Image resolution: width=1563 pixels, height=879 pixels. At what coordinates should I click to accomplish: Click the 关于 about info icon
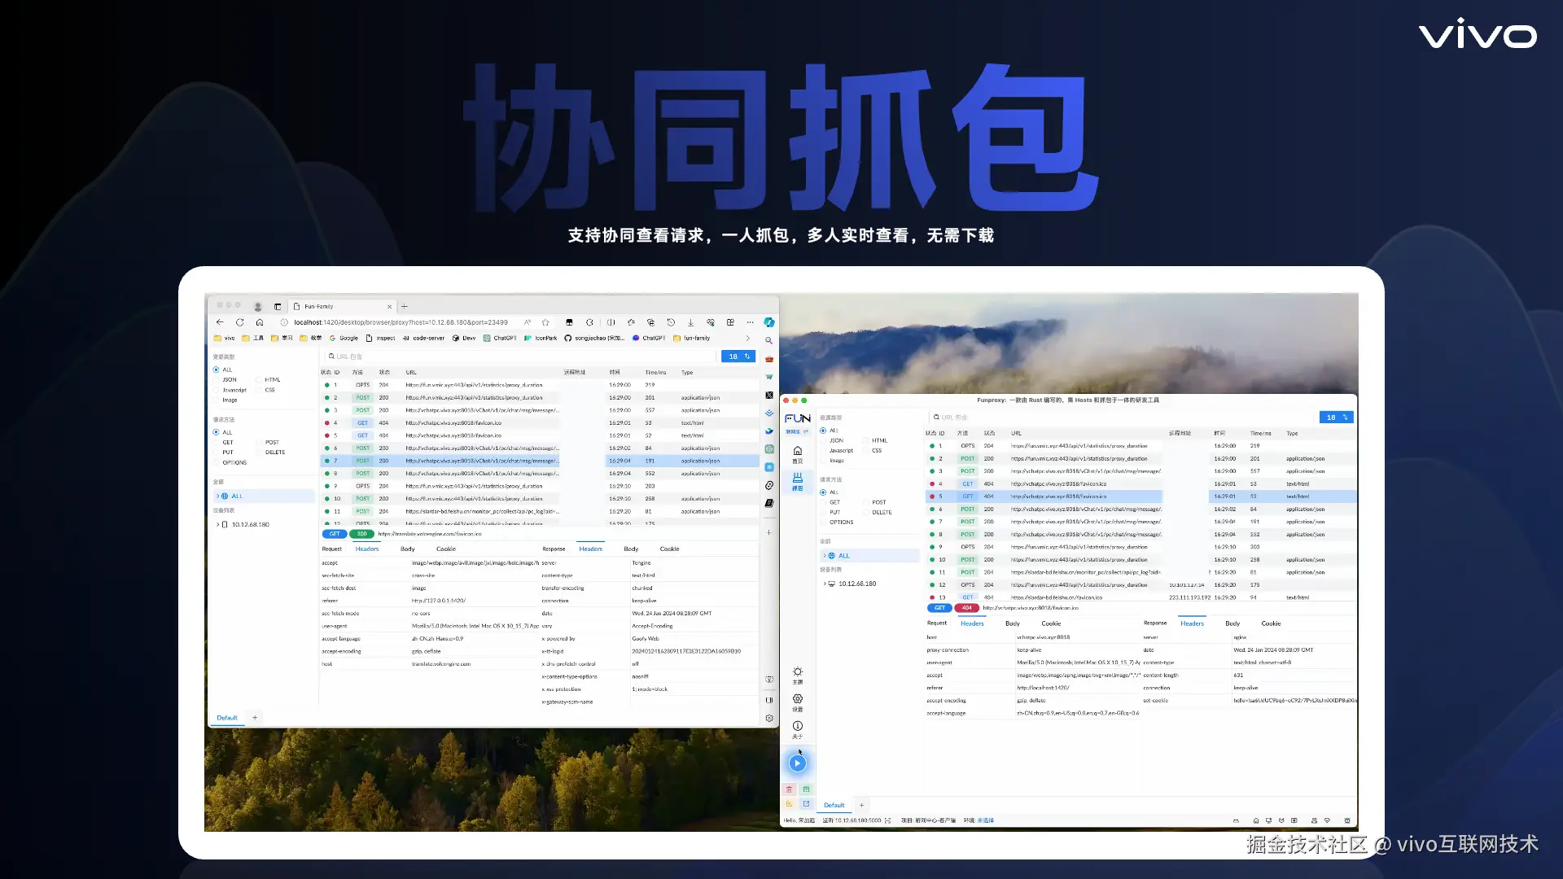coord(797,726)
